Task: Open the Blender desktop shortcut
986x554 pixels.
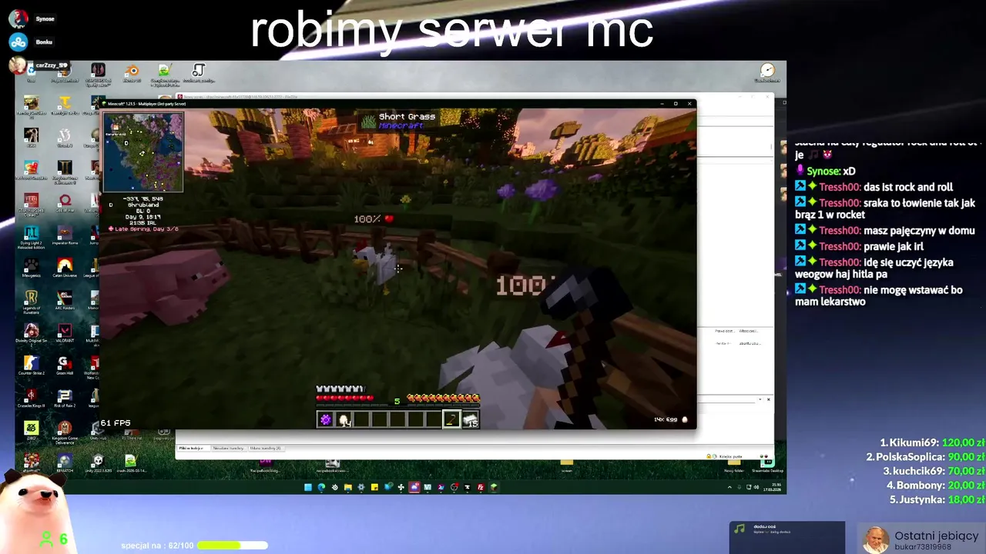Action: [132, 72]
